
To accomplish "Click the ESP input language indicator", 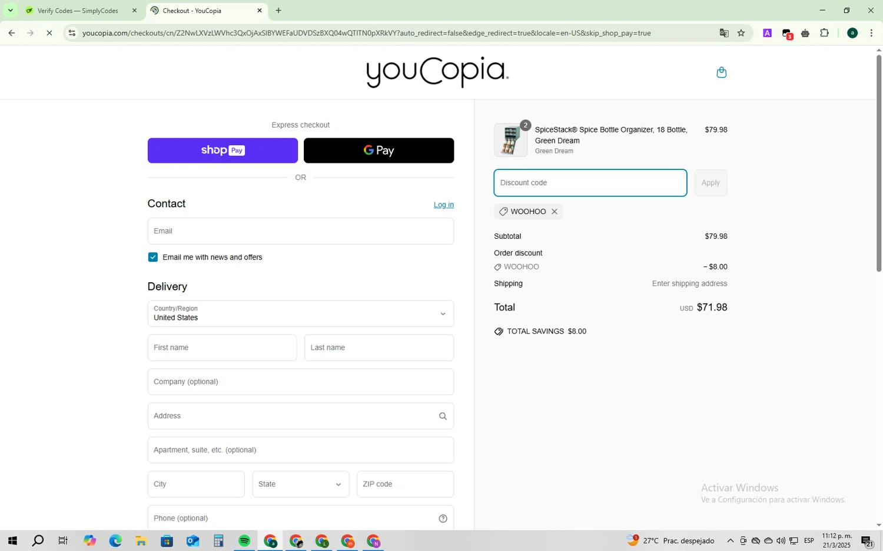I will click(809, 541).
